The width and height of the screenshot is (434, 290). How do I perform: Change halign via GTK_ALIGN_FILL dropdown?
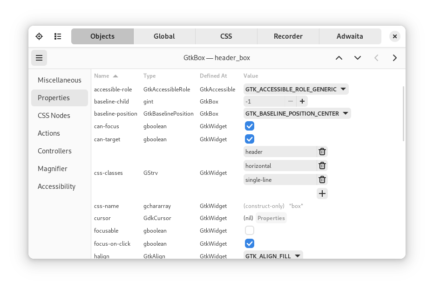pyautogui.click(x=273, y=255)
